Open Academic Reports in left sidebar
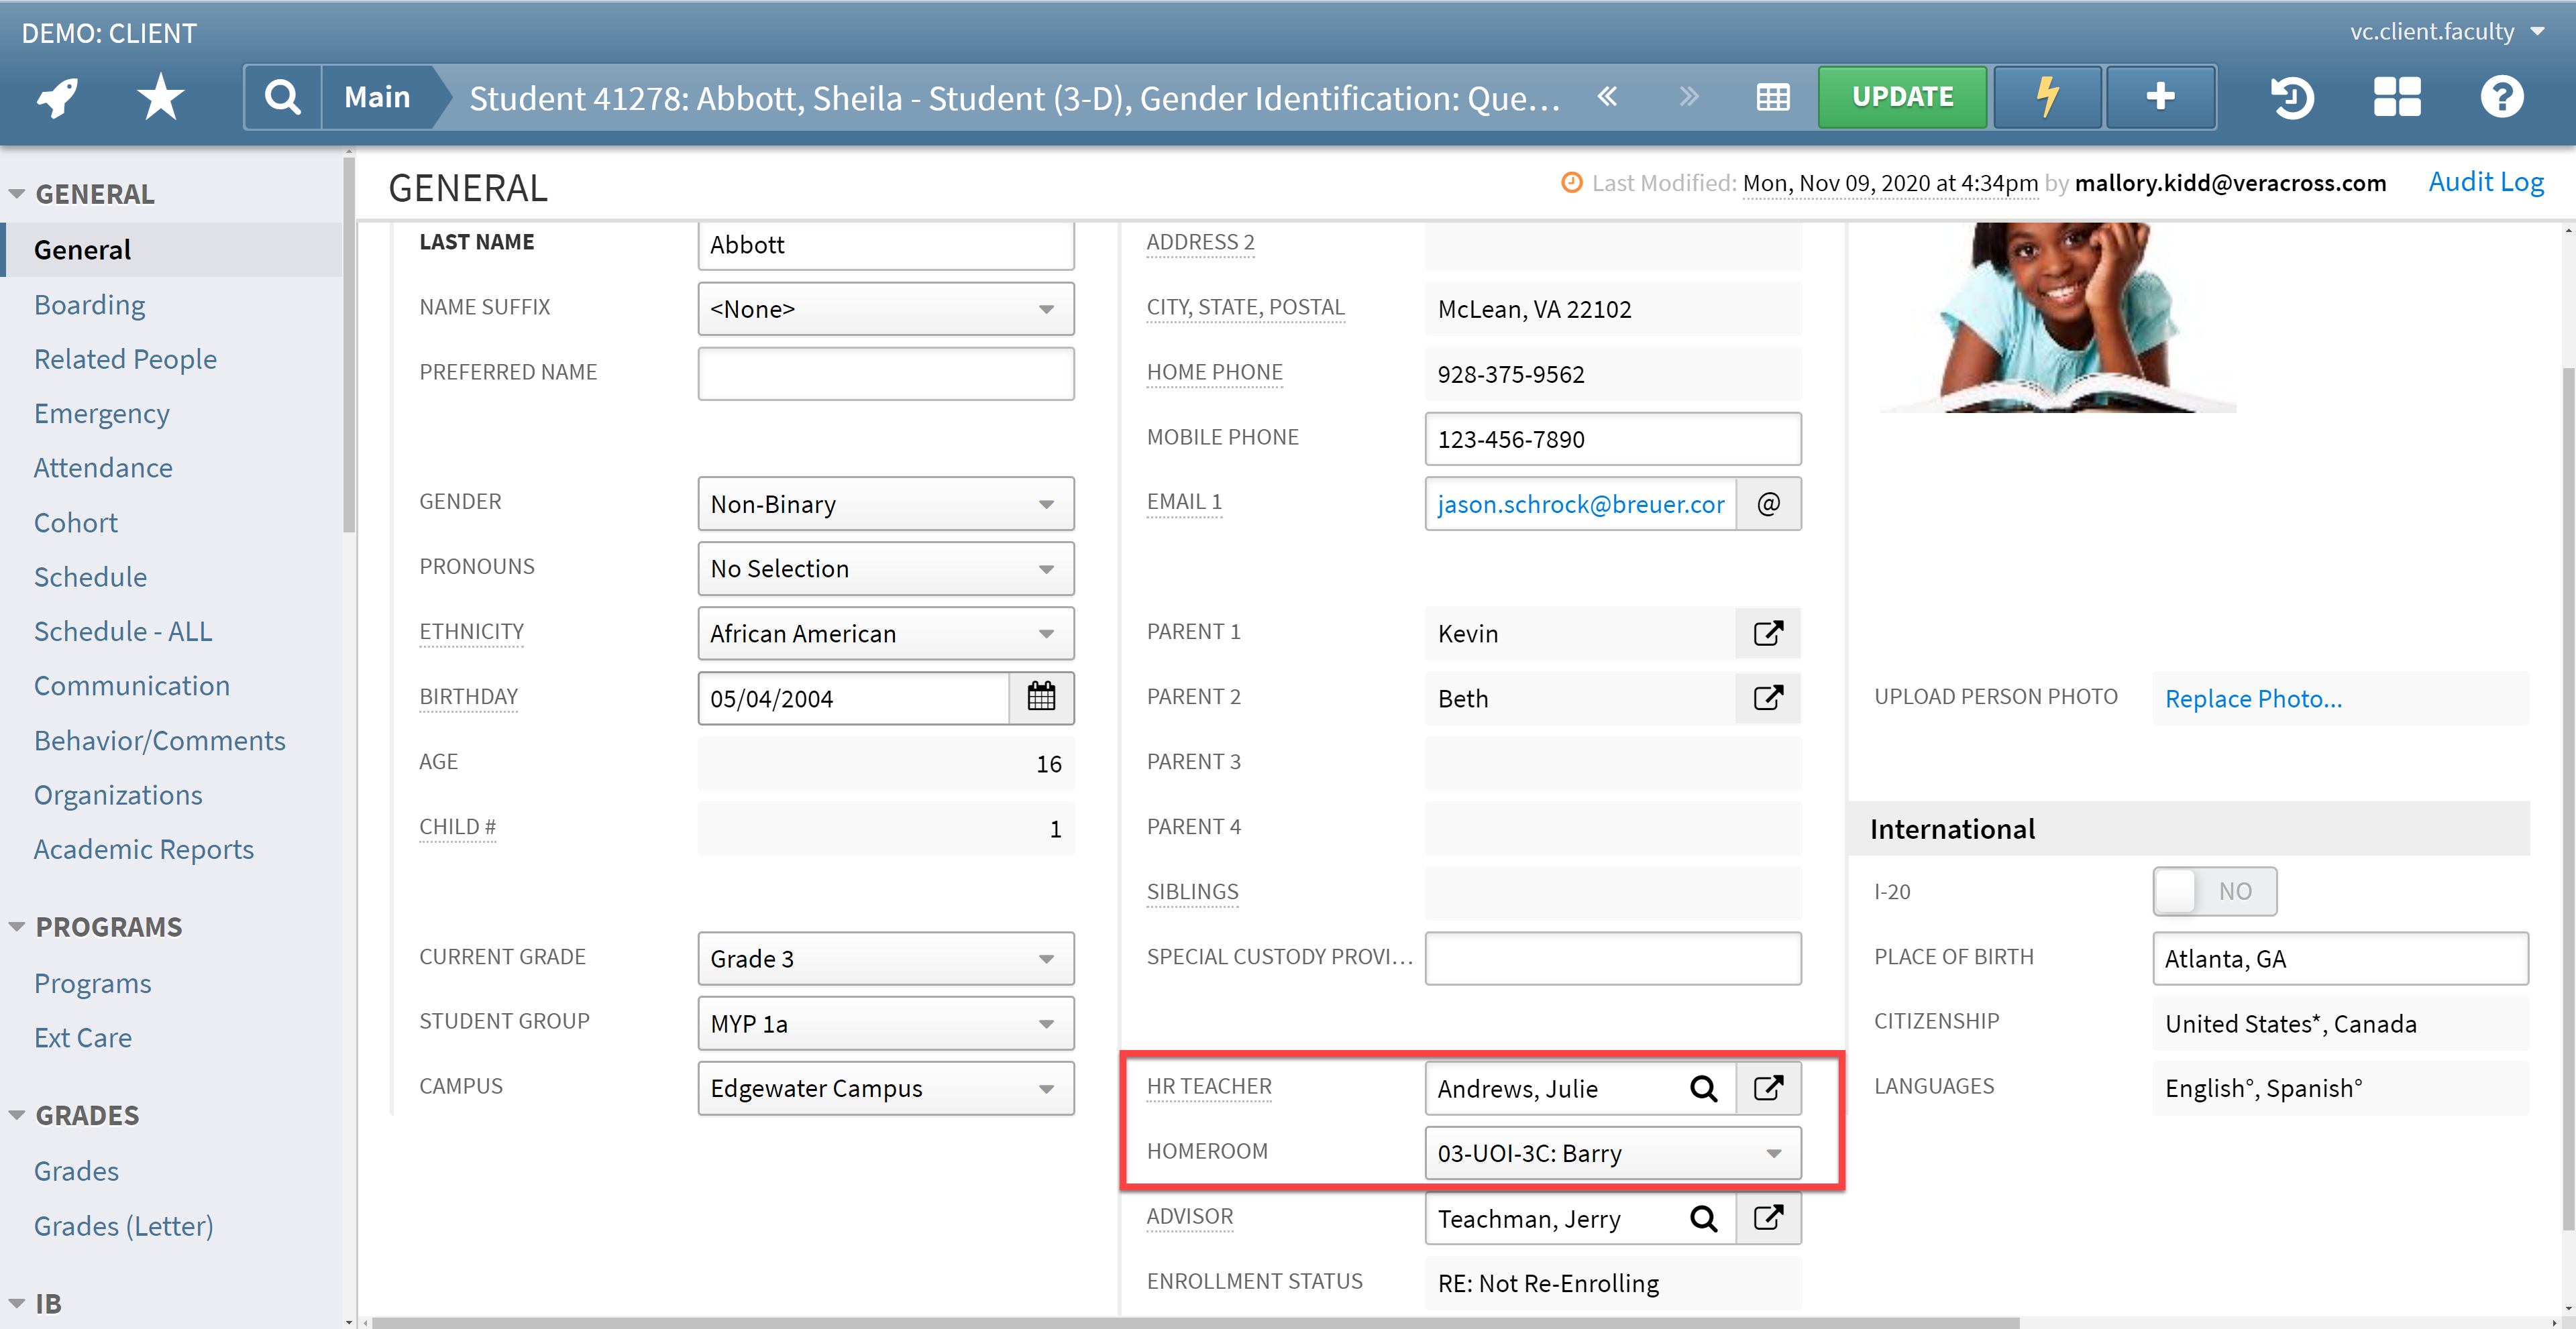 tap(142, 850)
